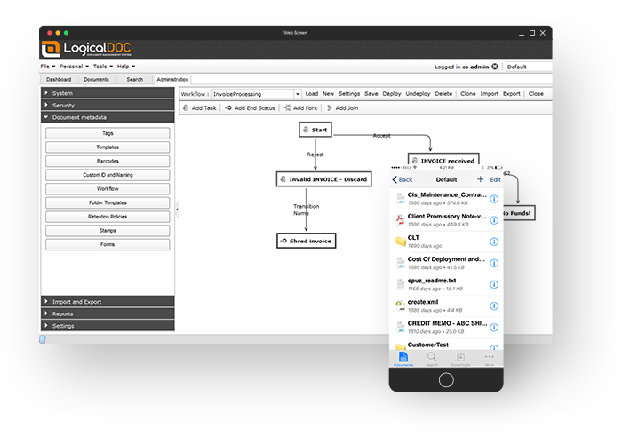Click the Templates button

(108, 147)
